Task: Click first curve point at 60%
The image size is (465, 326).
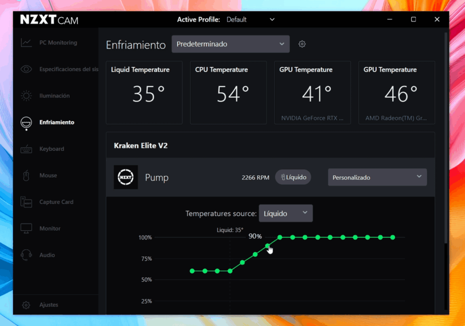Action: [x=192, y=271]
